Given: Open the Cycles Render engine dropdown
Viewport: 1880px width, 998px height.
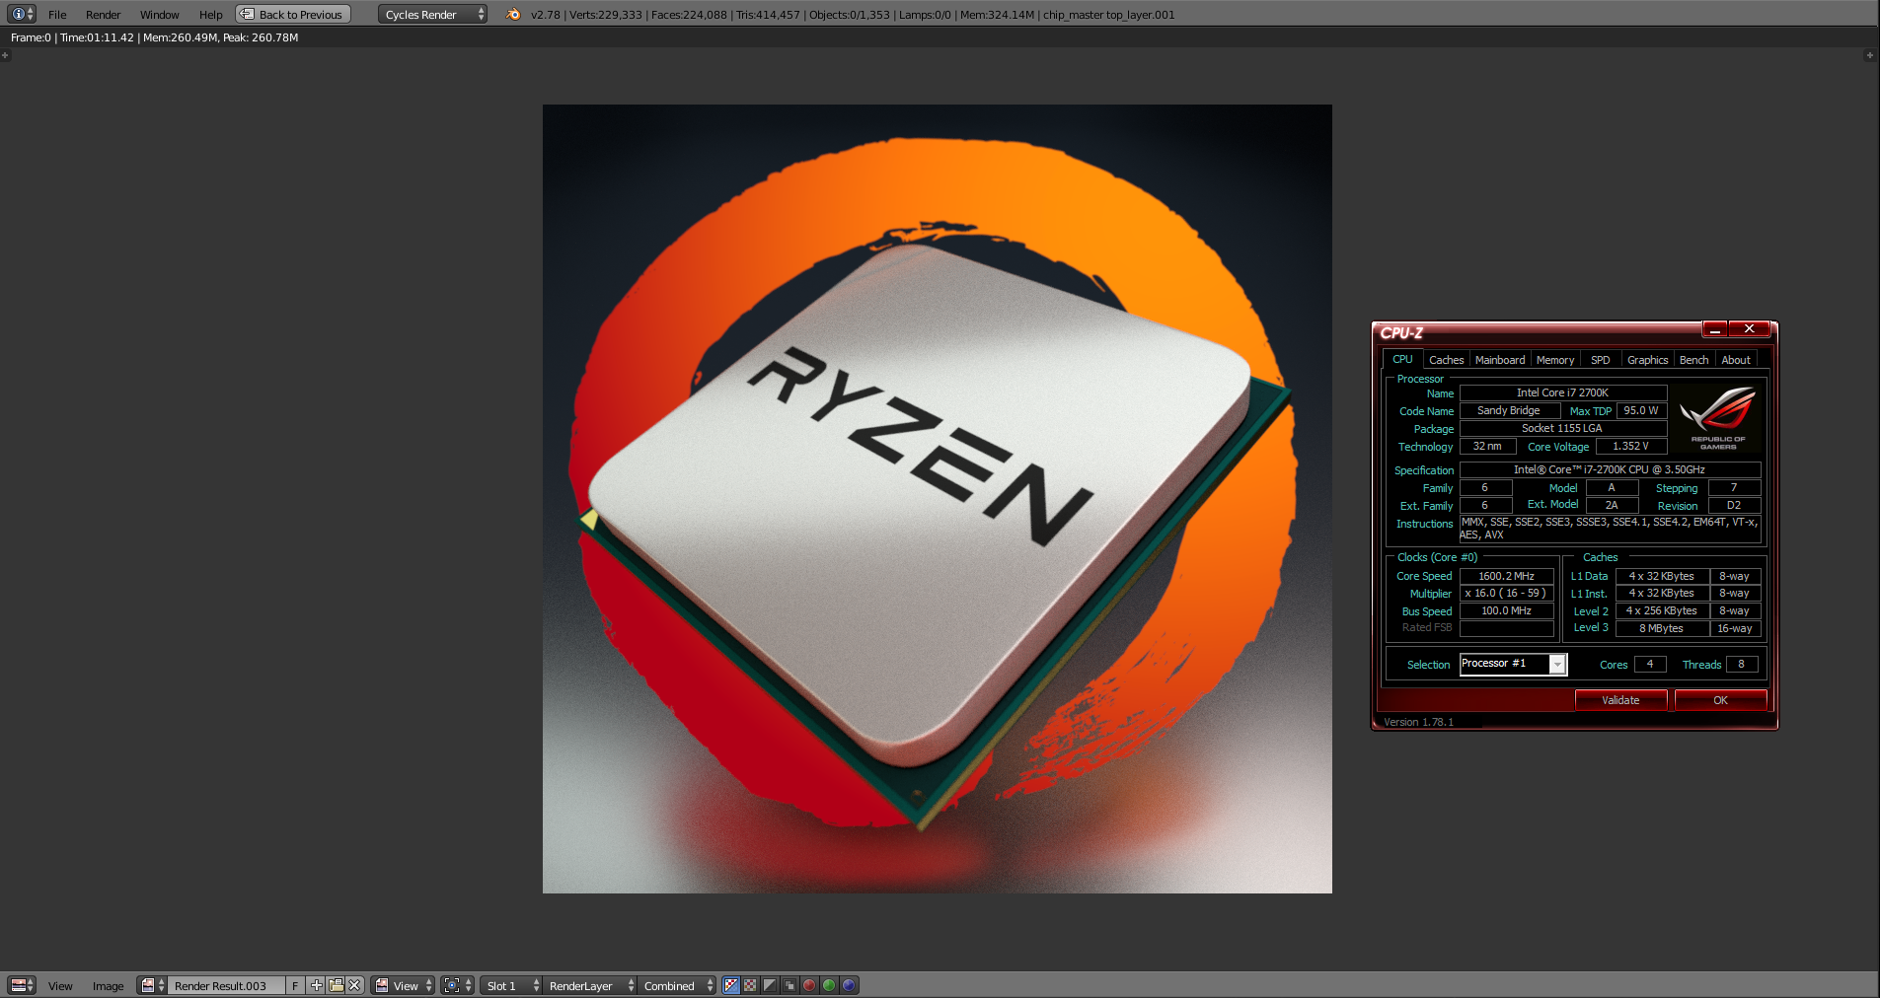Looking at the screenshot, I should pos(432,14).
